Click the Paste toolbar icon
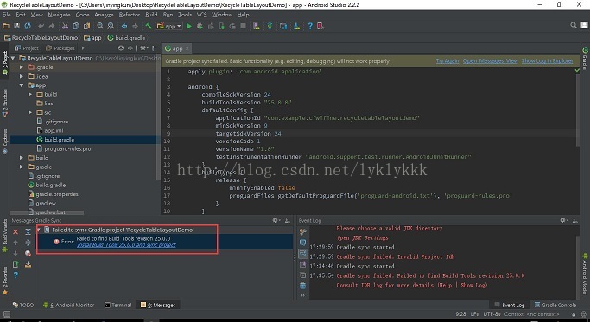Image resolution: width=590 pixels, height=322 pixels. pos(86,26)
